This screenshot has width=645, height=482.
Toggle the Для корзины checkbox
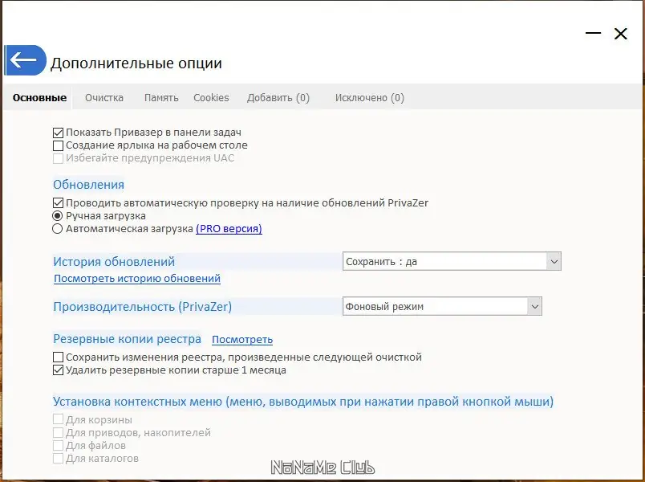coord(58,420)
